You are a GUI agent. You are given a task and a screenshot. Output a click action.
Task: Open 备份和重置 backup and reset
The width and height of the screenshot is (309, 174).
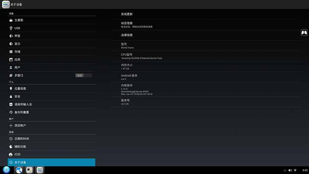coord(21,112)
